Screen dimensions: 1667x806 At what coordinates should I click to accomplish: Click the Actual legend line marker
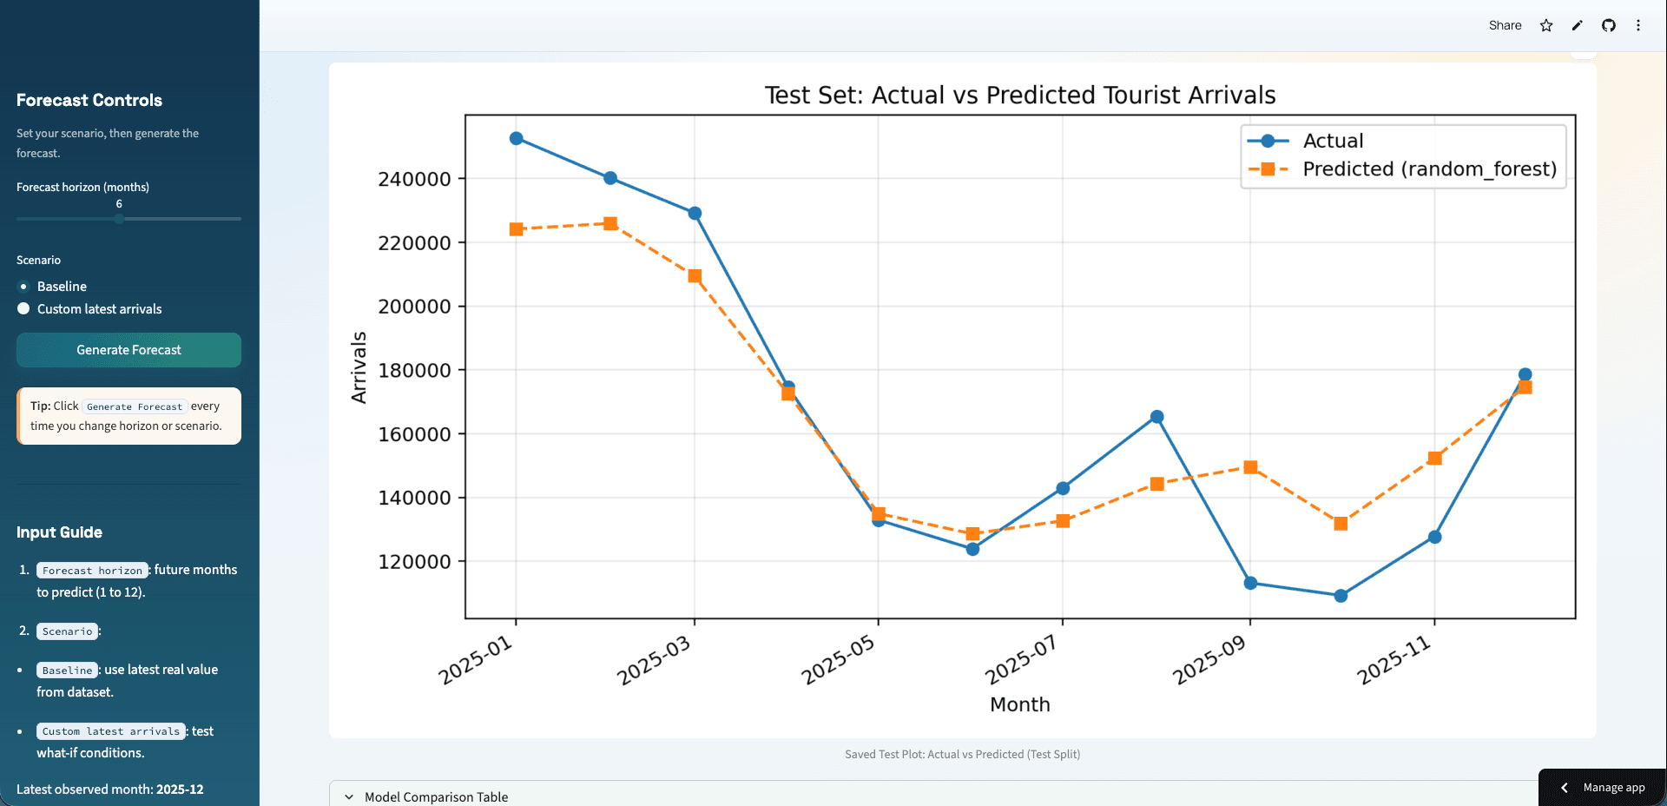[x=1268, y=141]
